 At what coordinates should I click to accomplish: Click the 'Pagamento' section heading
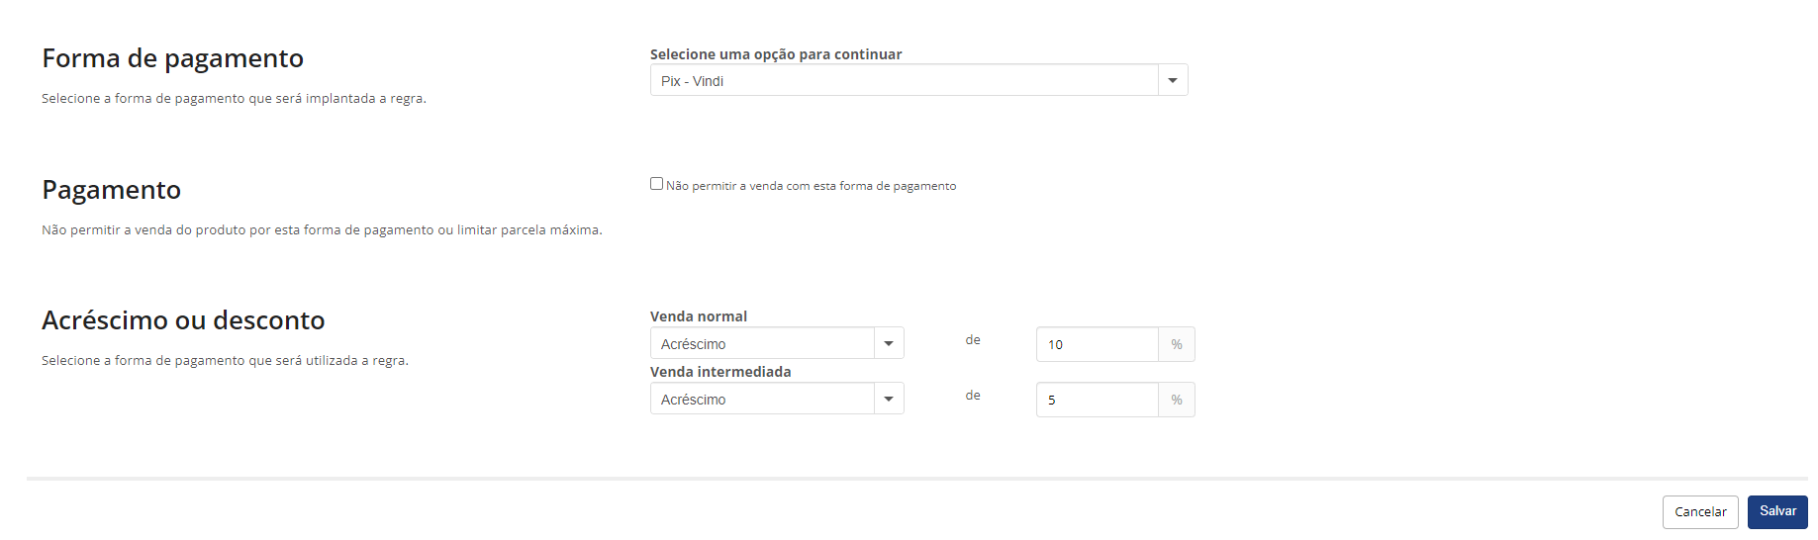pyautogui.click(x=111, y=190)
